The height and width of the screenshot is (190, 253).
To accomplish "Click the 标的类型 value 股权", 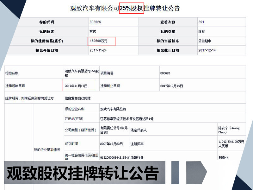I will pyautogui.click(x=201, y=31).
